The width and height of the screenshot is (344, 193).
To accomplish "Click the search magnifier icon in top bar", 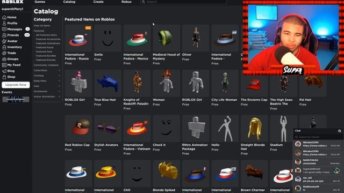I will [144, 2].
